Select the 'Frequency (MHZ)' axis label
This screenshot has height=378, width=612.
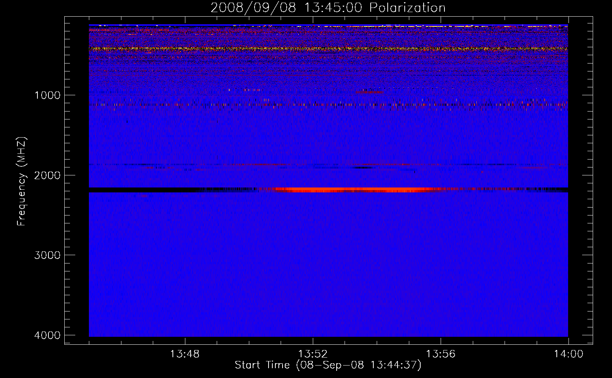point(22,181)
